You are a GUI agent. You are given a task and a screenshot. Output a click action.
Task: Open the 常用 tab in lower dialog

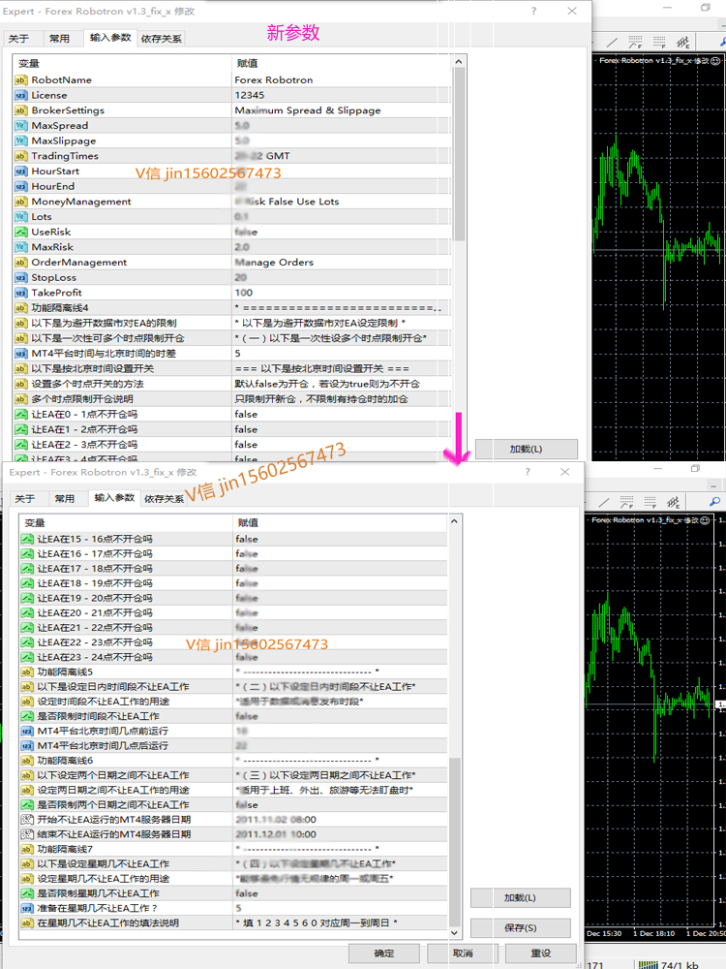(x=64, y=499)
